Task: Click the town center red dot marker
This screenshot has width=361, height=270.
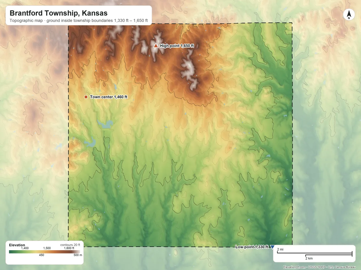Action: [86, 97]
